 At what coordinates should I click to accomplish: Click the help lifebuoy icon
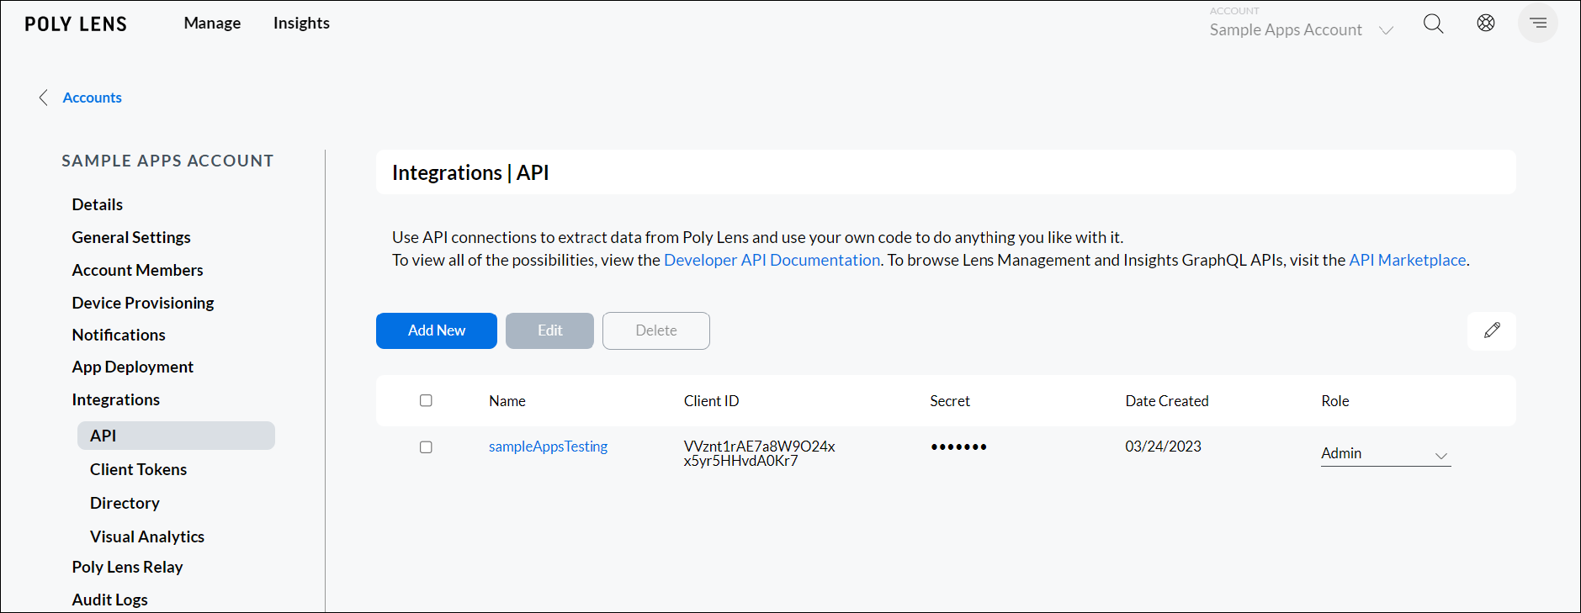[x=1486, y=23]
